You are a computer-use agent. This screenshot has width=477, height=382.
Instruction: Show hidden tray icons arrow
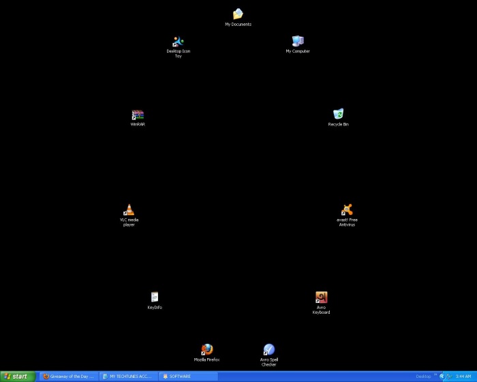(x=442, y=377)
